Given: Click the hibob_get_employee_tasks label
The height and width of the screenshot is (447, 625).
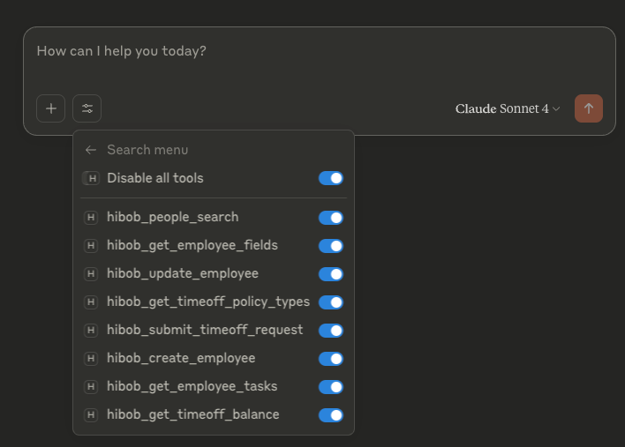Looking at the screenshot, I should 192,386.
